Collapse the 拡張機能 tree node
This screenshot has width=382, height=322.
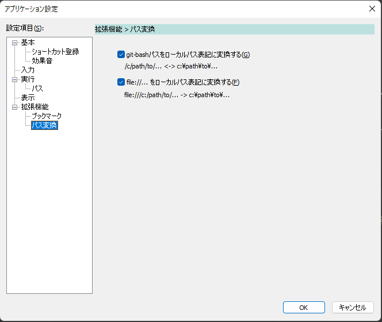[x=14, y=107]
